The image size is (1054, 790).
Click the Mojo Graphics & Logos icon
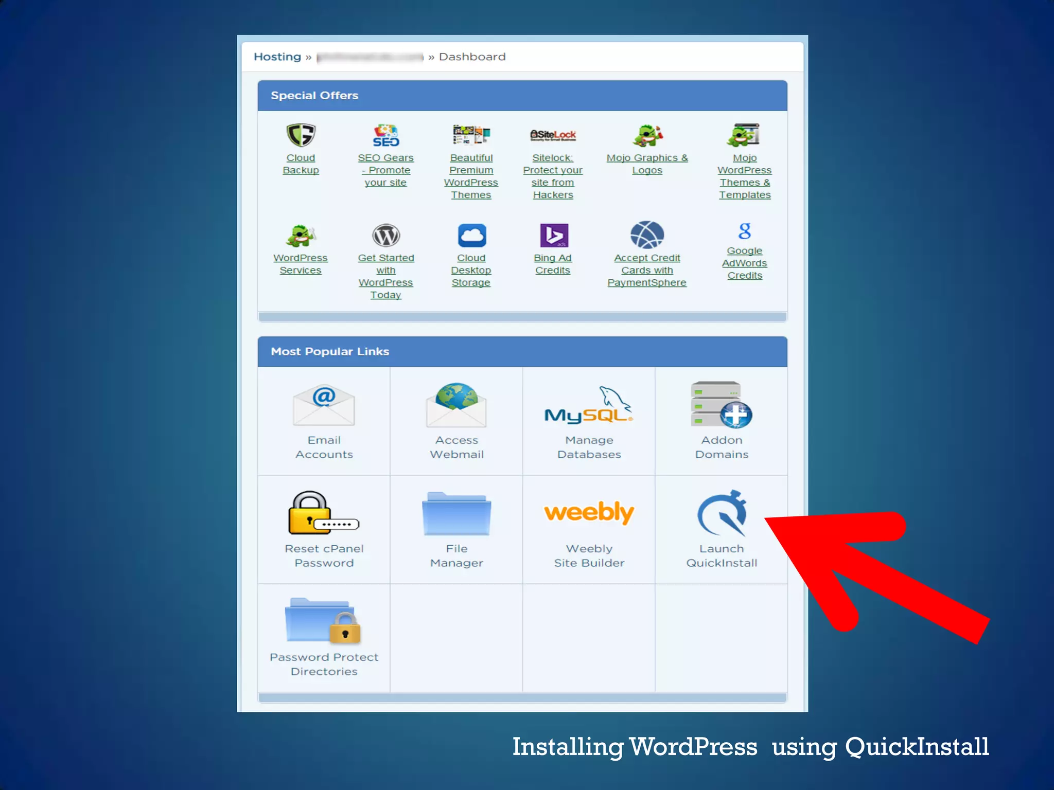tap(647, 136)
